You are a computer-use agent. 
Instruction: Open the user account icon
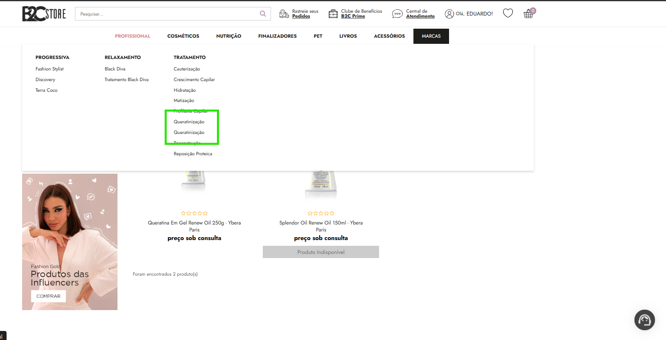[449, 14]
